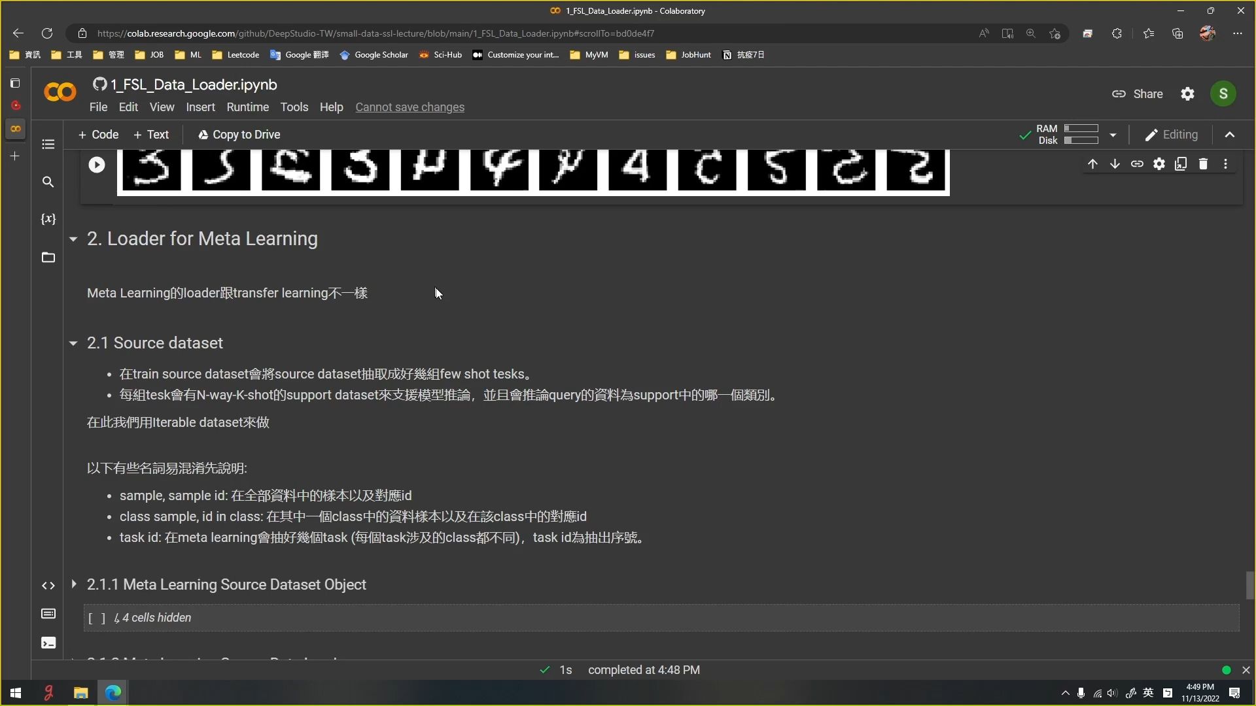Copy link to the current cell
The width and height of the screenshot is (1256, 706).
tap(1138, 163)
